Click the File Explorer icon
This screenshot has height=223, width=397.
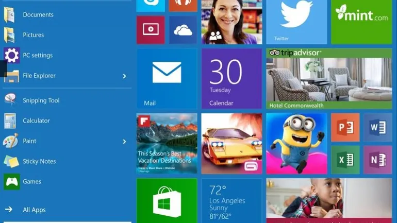pyautogui.click(x=11, y=76)
